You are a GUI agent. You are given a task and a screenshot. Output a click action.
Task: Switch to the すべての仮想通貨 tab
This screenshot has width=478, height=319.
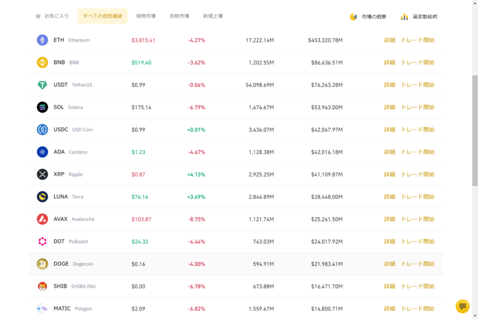tap(102, 16)
